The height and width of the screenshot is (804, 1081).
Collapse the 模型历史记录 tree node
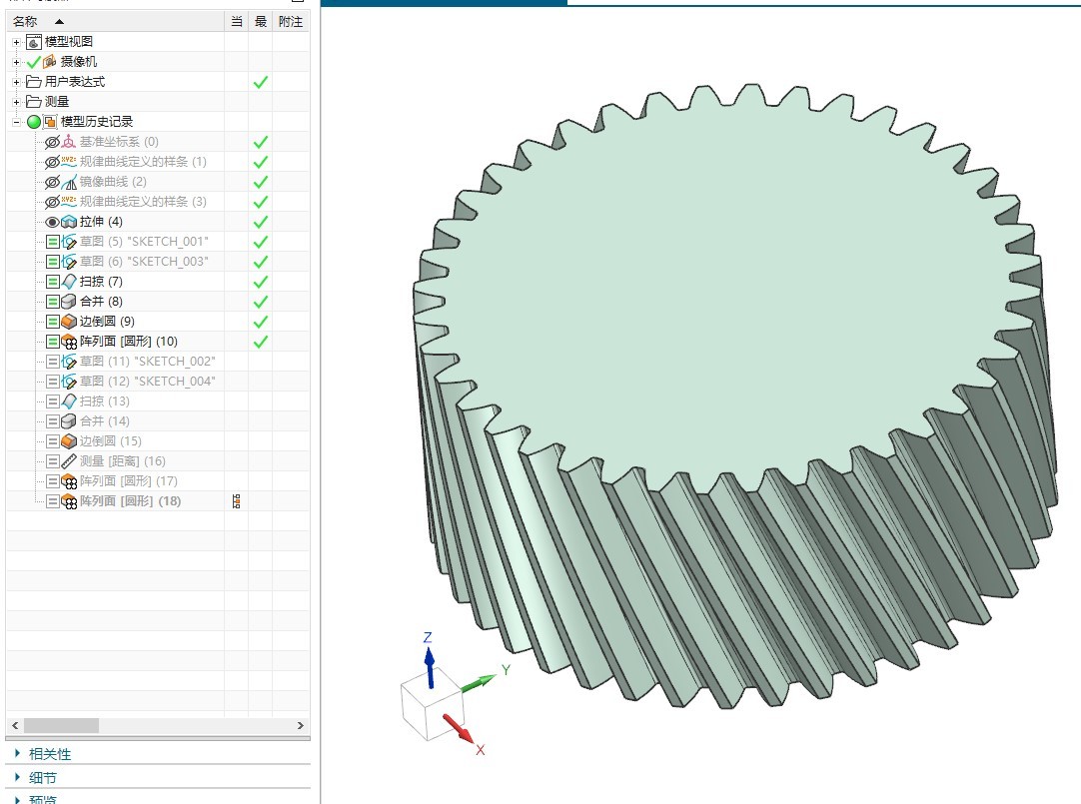click(x=16, y=122)
